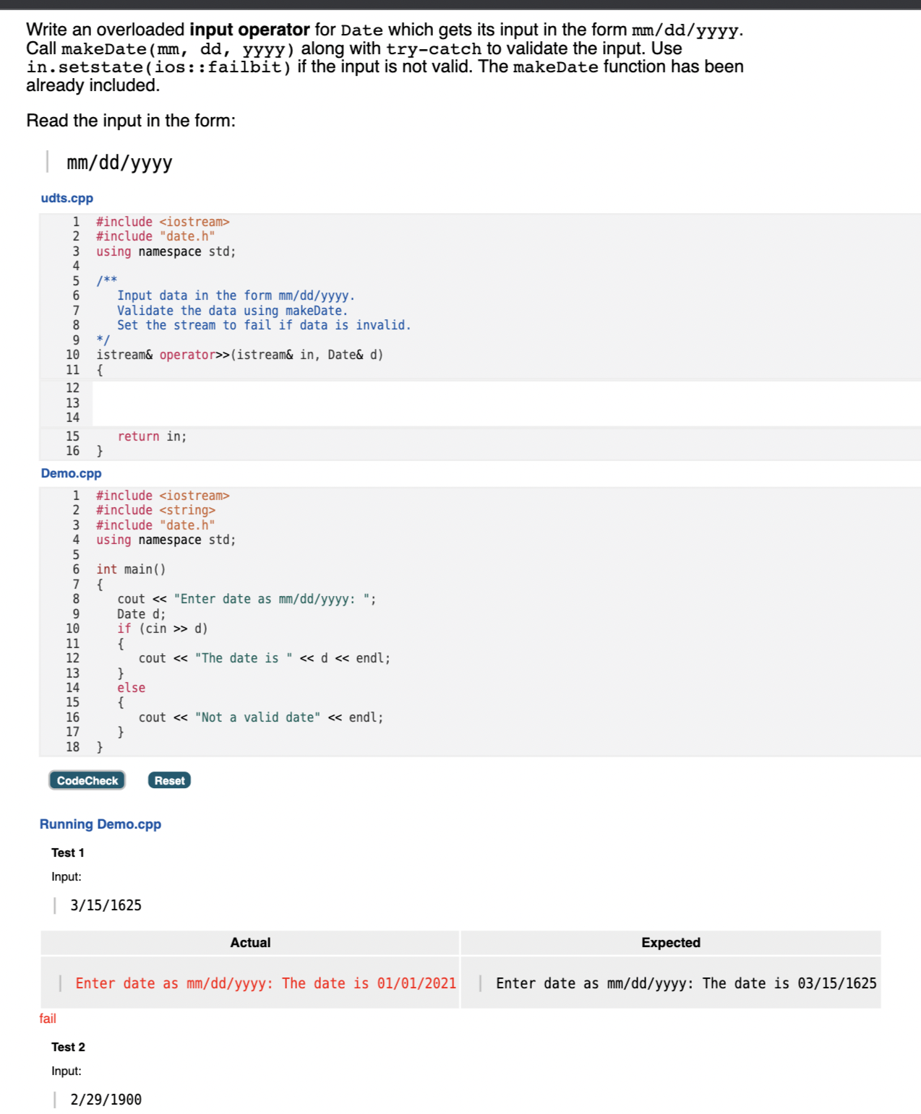Viewport: 921px width, 1114px height.
Task: Click the red fail status label
Action: (48, 1019)
